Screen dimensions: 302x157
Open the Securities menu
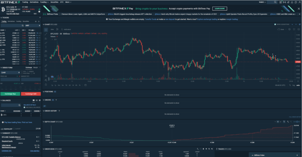tap(54, 2)
